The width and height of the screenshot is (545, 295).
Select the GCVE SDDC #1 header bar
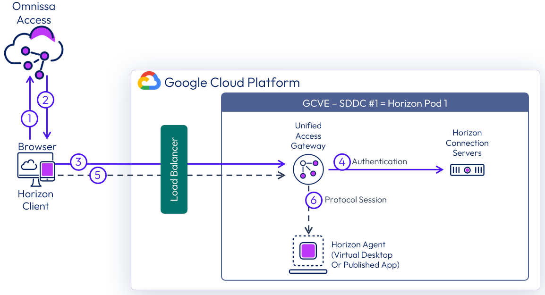375,103
